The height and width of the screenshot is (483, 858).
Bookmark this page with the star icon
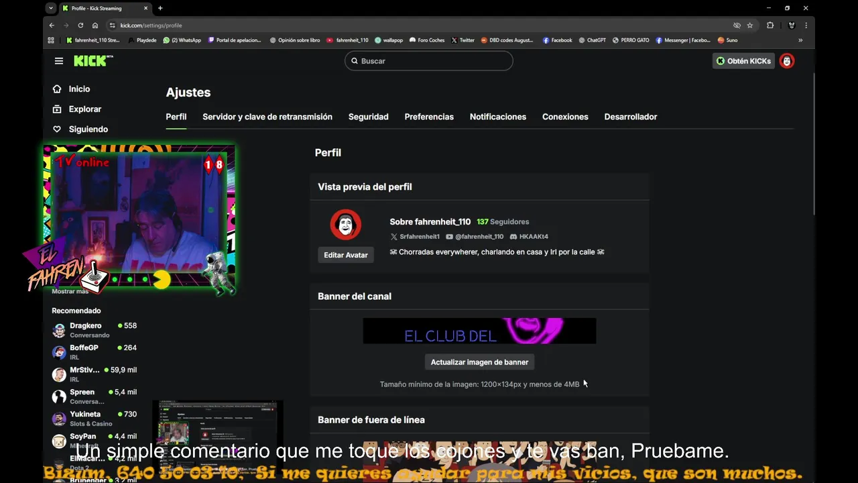coord(750,25)
